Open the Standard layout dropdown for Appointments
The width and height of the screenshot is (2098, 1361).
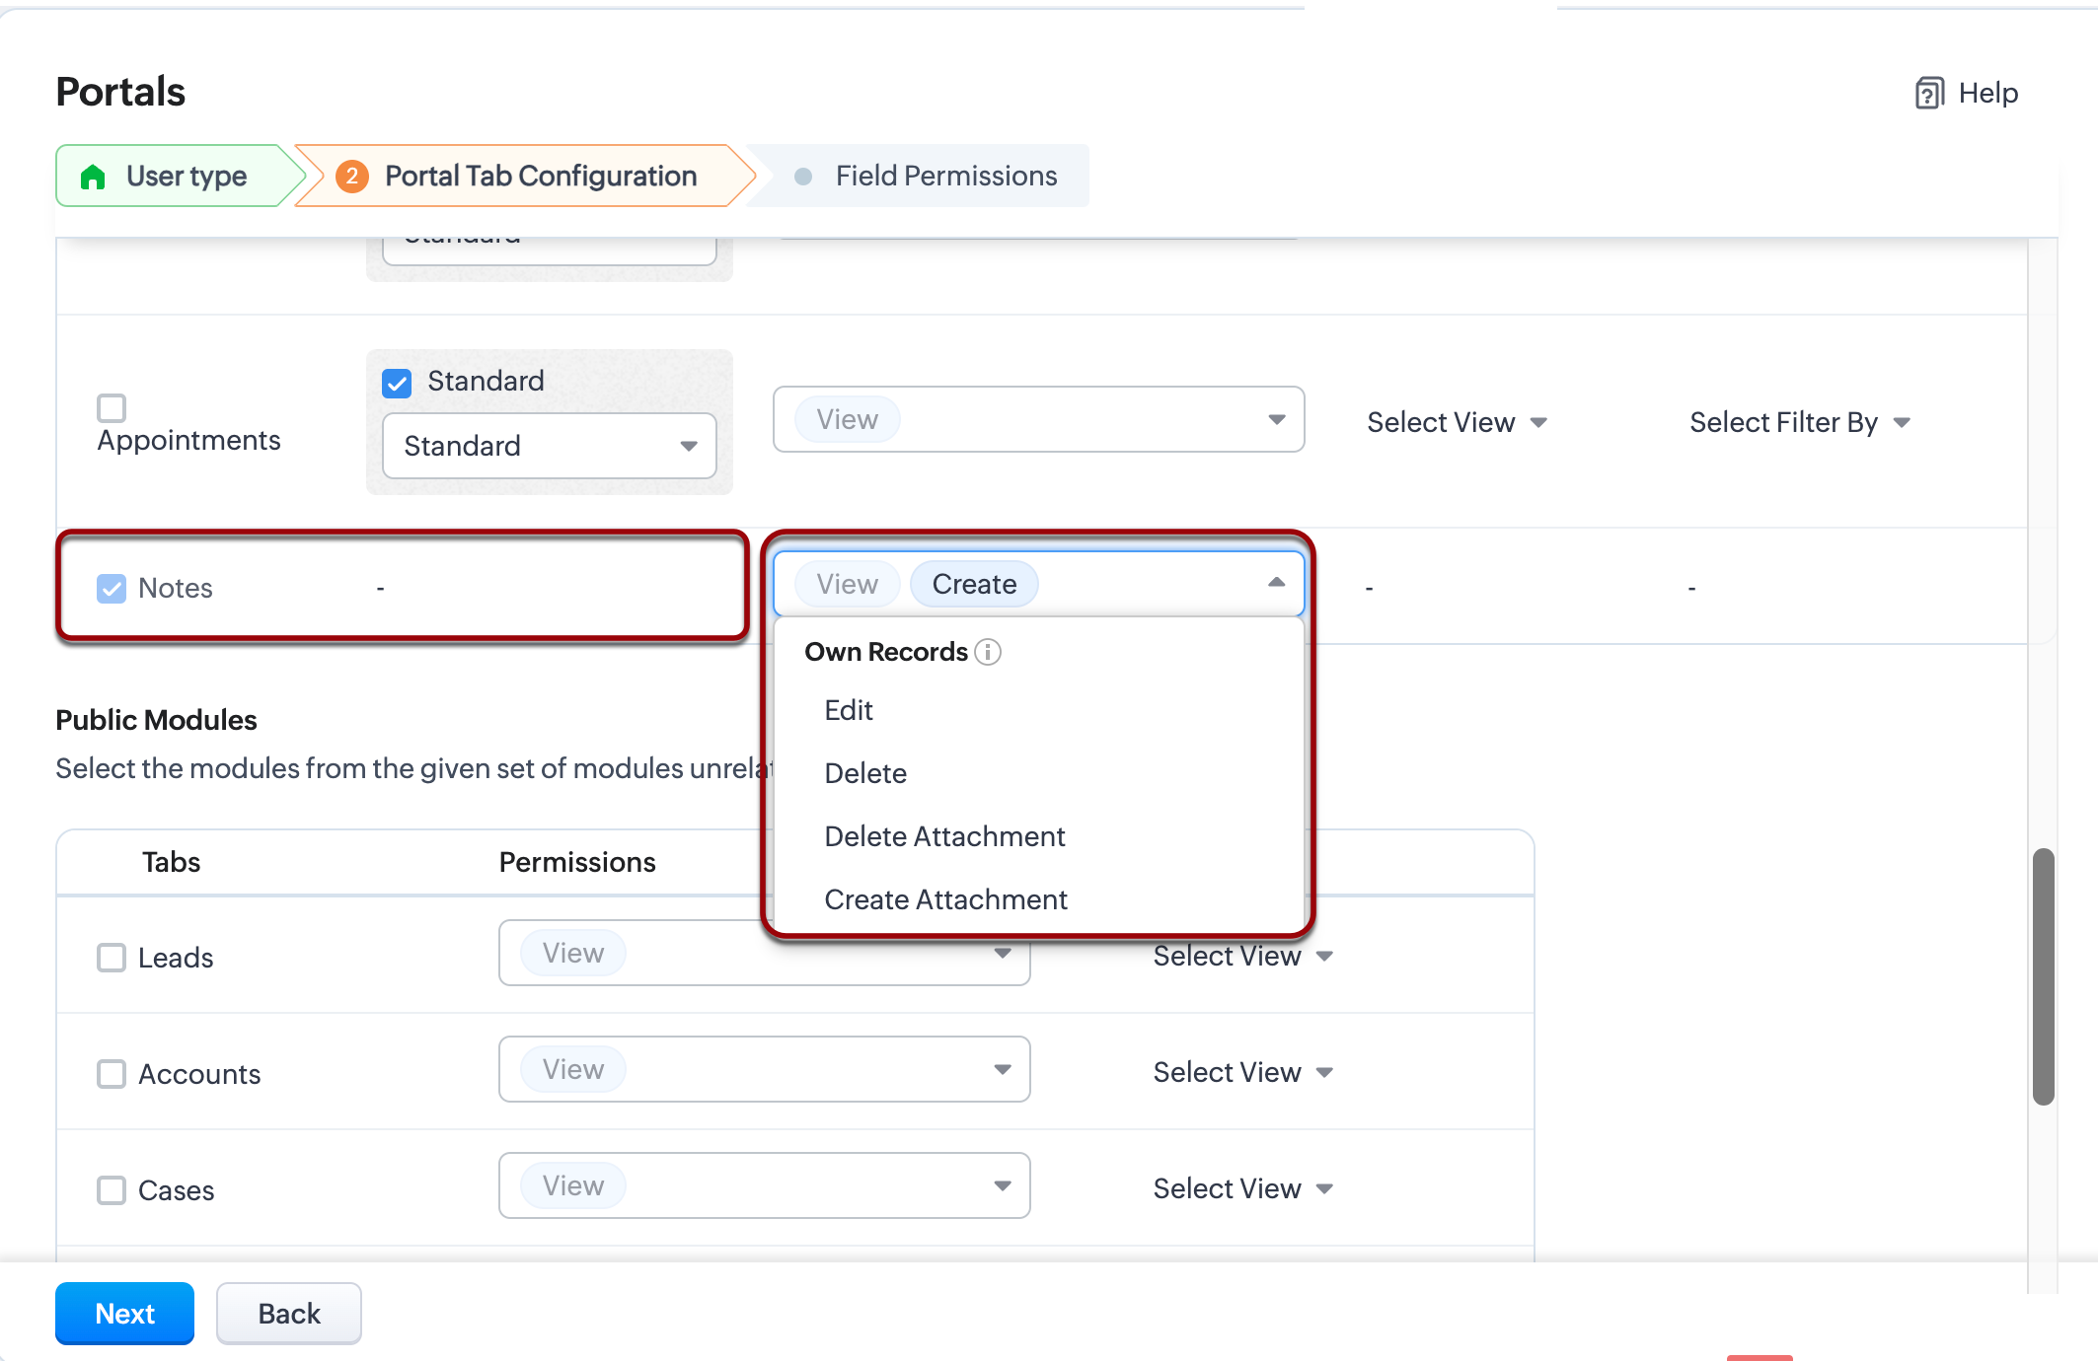coord(550,446)
